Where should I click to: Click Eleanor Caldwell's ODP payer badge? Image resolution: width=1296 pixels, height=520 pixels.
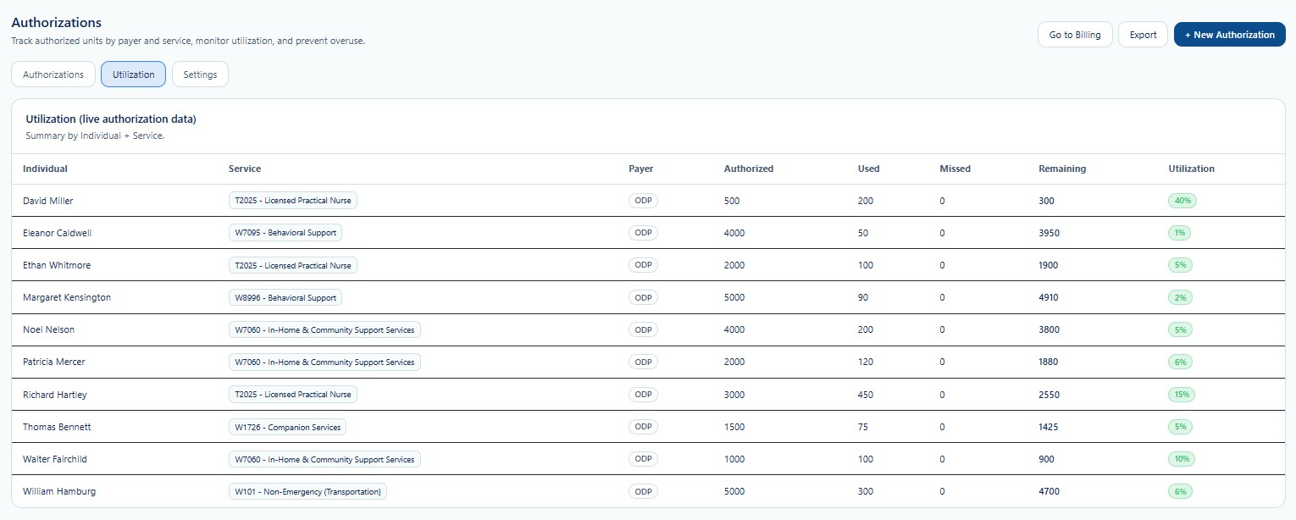pos(643,233)
